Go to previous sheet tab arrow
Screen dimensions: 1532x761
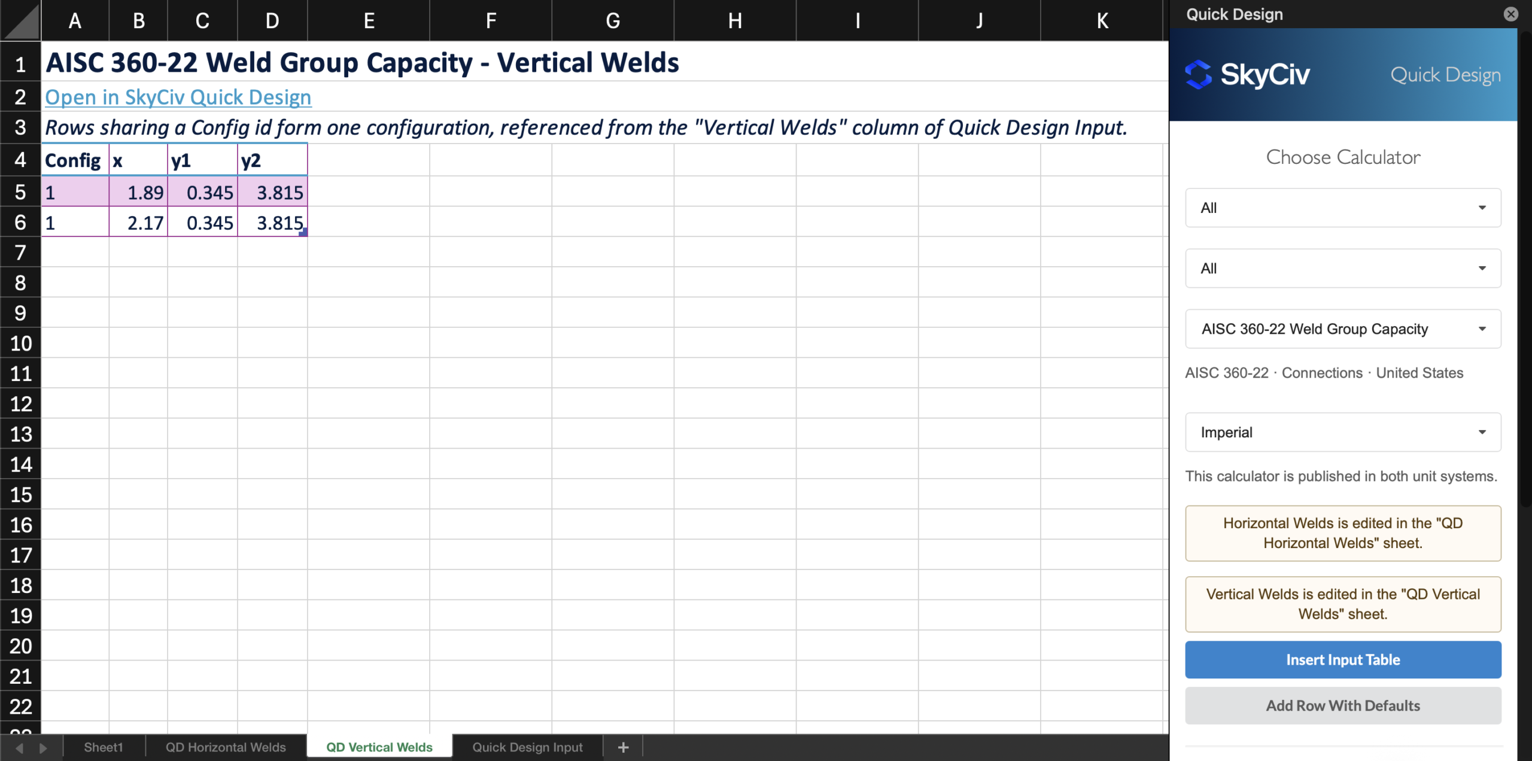tap(19, 748)
